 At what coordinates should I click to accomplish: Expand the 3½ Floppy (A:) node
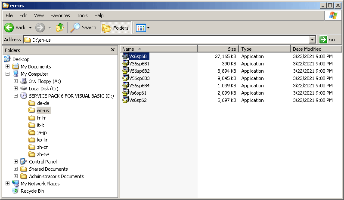[15, 81]
